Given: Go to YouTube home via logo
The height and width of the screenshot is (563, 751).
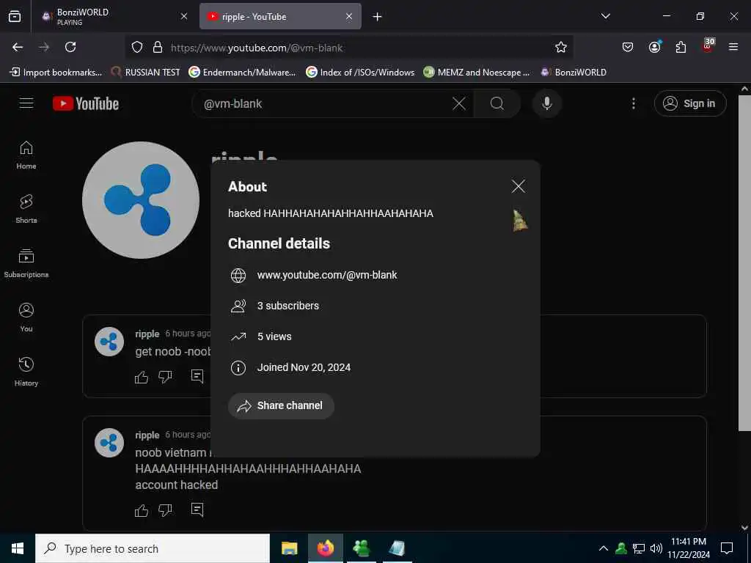Looking at the screenshot, I should click(x=86, y=103).
